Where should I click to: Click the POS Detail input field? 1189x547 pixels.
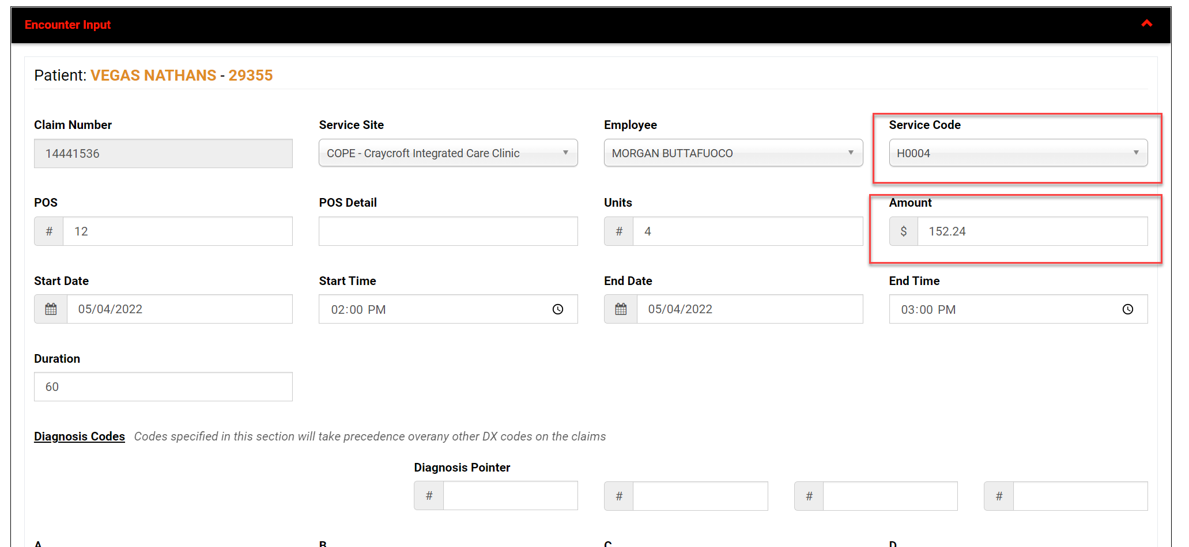pos(448,231)
